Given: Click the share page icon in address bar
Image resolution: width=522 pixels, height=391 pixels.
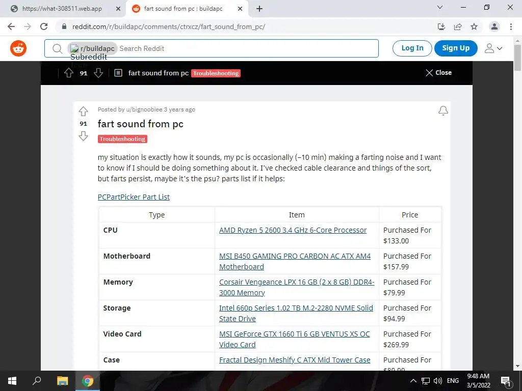Looking at the screenshot, I should (458, 26).
